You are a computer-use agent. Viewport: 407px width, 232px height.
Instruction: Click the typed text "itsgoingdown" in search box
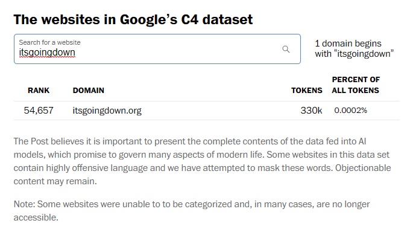(x=47, y=53)
